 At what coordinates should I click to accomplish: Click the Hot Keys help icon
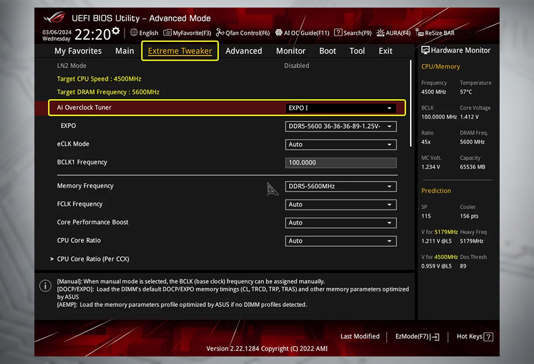pyautogui.click(x=487, y=336)
